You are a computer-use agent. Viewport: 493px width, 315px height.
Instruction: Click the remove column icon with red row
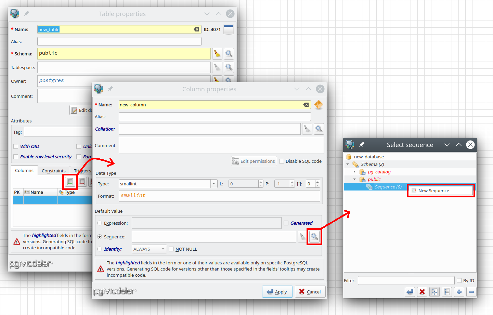(x=82, y=182)
